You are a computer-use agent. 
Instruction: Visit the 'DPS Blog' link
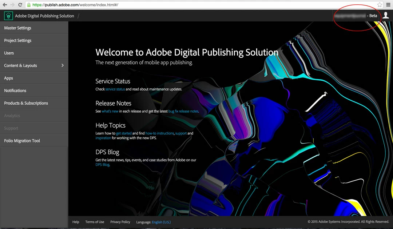103,165
